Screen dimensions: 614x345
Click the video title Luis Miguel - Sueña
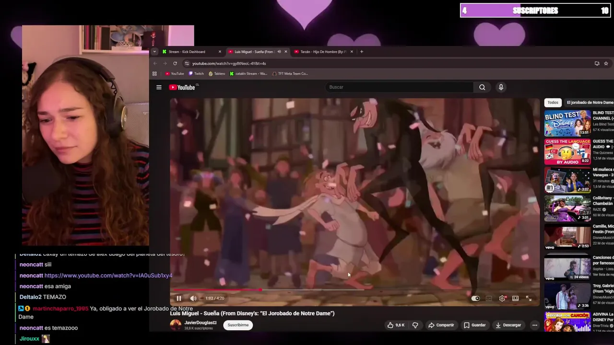[x=252, y=313]
